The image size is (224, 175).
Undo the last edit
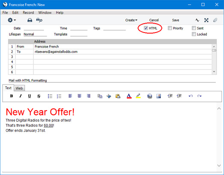[191, 96]
